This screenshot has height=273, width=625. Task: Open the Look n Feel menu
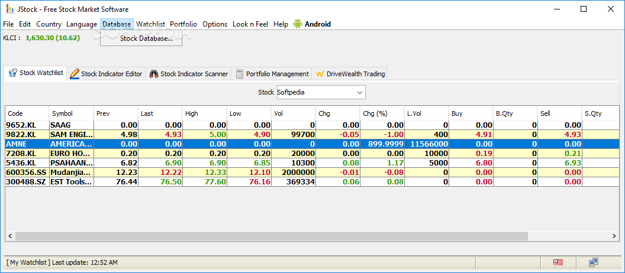tap(250, 24)
